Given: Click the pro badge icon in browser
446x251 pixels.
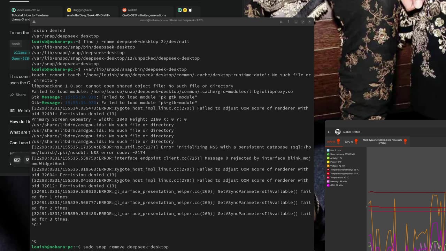Looking at the screenshot, I should coord(17,160).
